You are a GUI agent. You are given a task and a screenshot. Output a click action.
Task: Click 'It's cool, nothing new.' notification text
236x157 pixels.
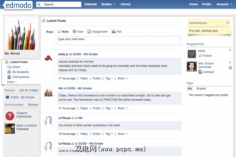point(204,31)
